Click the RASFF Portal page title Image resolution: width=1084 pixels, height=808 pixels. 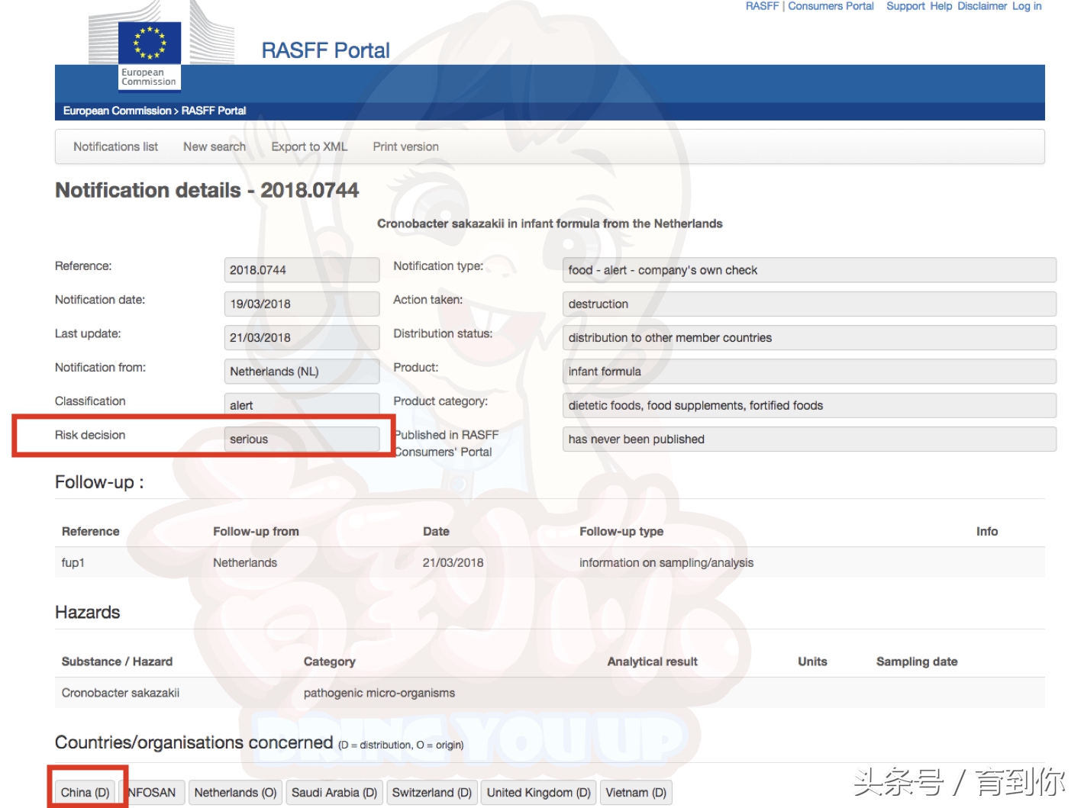pyautogui.click(x=326, y=50)
